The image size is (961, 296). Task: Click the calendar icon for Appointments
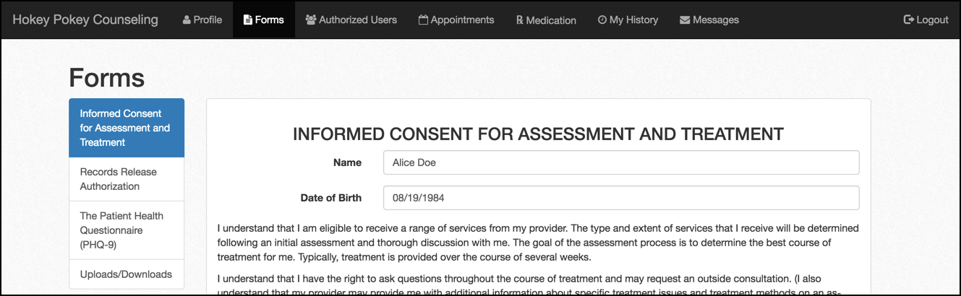tap(423, 20)
